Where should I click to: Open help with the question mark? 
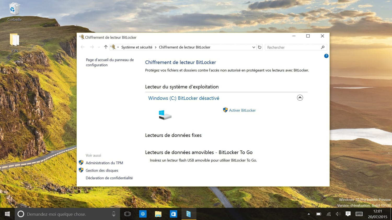pyautogui.click(x=326, y=56)
